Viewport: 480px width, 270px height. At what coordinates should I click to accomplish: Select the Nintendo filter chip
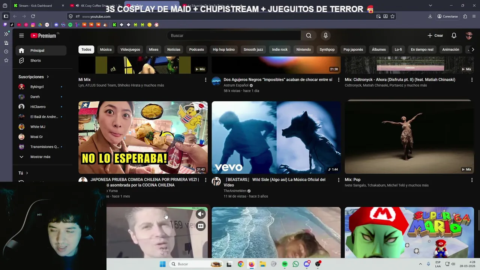[304, 49]
